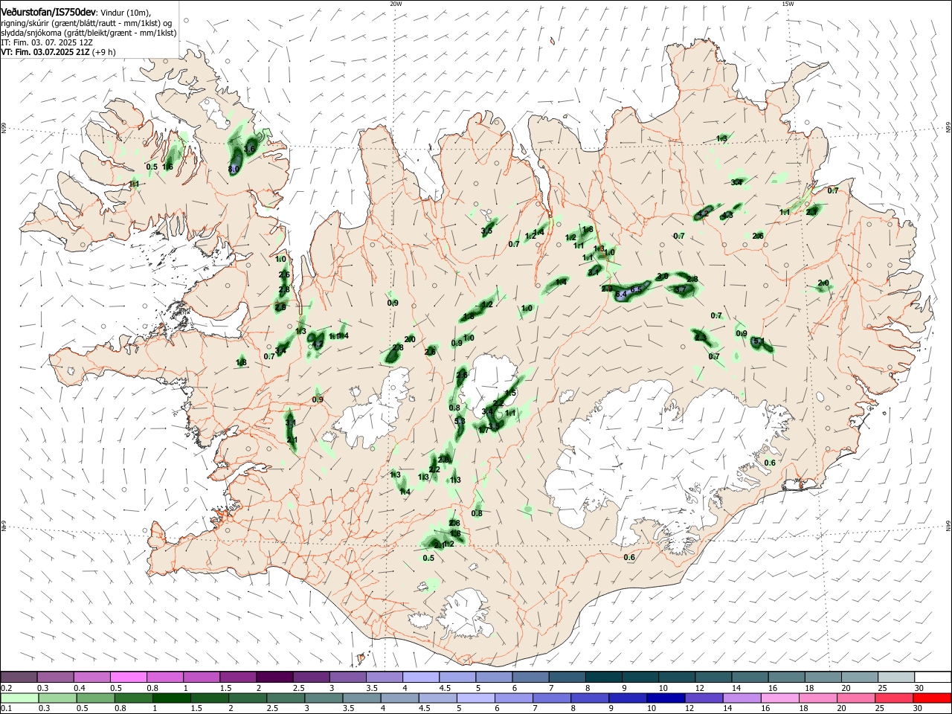Click the 'IT: Fim. 03. 07. 2025 12Z' line

47,42
